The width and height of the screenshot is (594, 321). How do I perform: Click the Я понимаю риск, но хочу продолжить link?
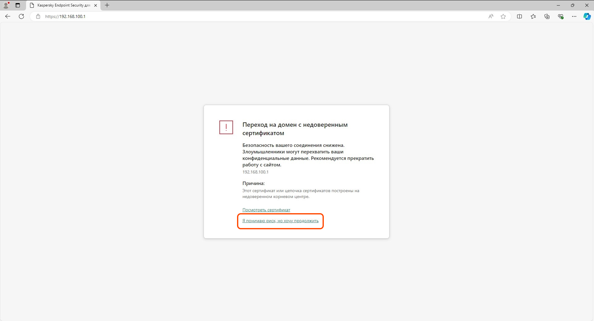(280, 221)
